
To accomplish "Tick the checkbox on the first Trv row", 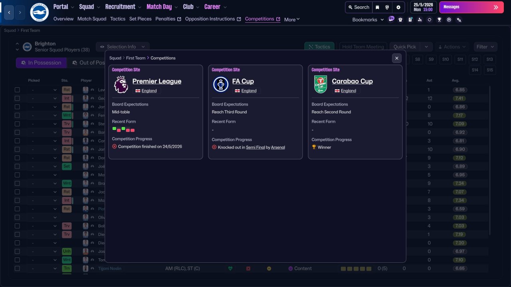I will [17, 124].
